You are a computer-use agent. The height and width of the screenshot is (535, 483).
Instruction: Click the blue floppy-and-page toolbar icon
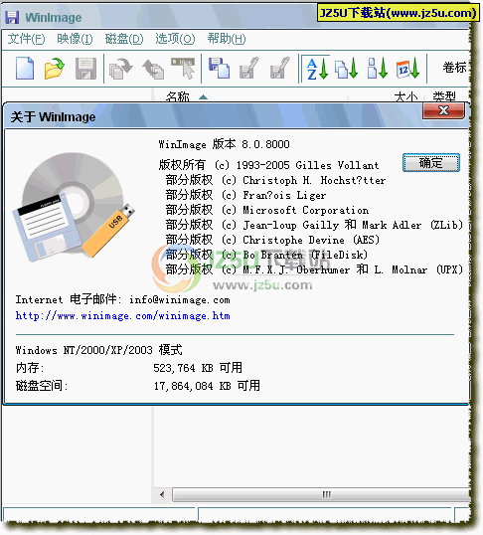tap(219, 69)
